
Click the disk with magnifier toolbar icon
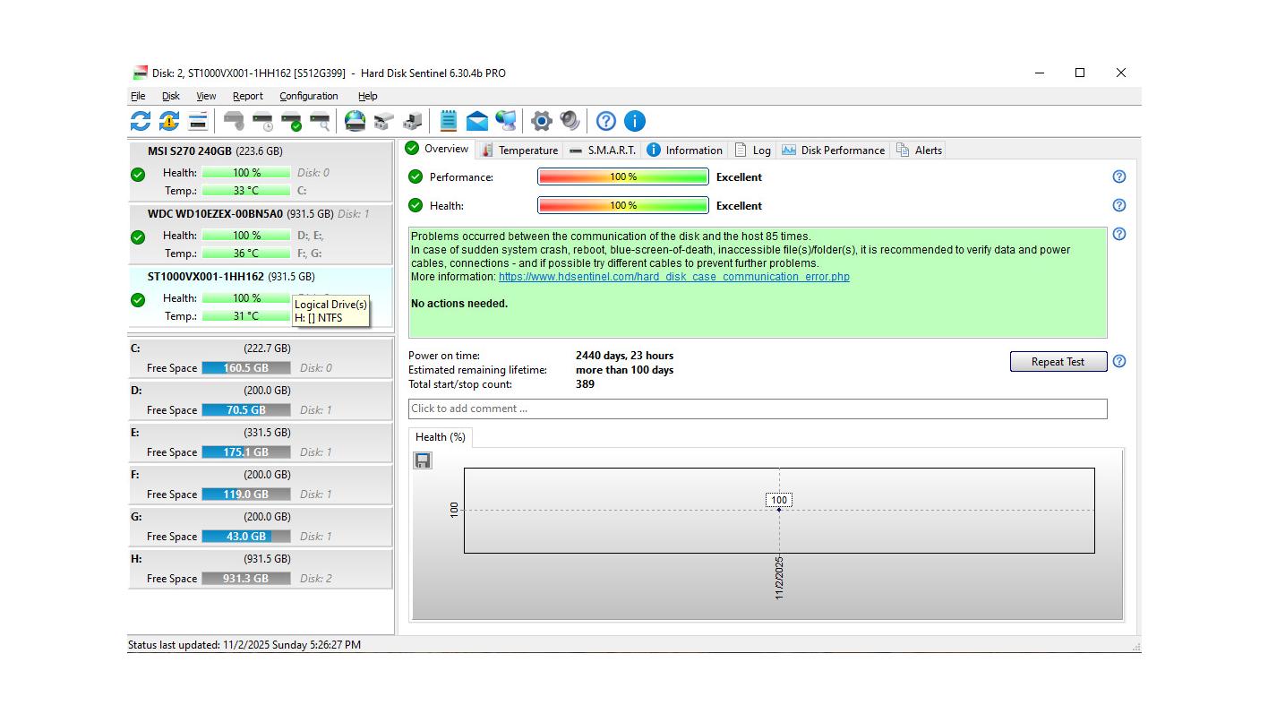click(x=320, y=121)
